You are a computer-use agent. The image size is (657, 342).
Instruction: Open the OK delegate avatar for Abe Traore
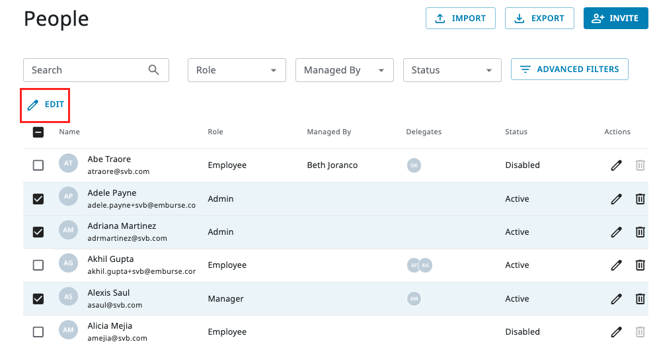click(414, 165)
